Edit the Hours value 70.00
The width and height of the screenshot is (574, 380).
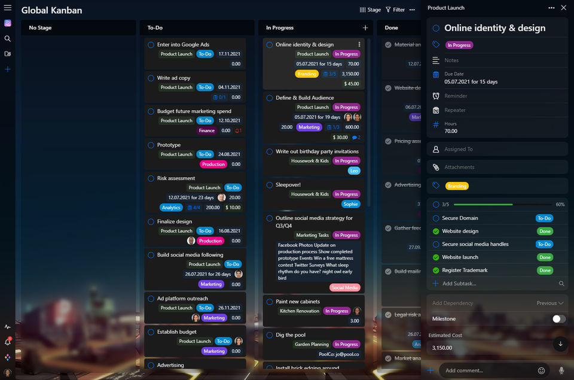point(451,131)
